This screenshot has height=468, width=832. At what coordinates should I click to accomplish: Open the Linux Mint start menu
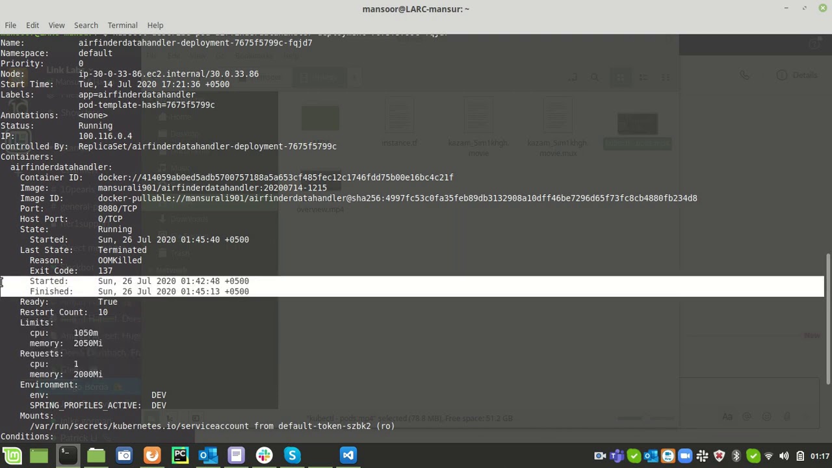12,456
